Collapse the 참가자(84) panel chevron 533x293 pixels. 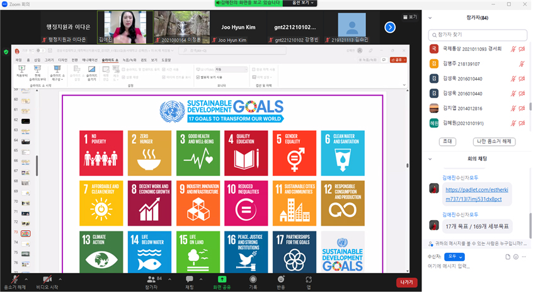point(430,18)
